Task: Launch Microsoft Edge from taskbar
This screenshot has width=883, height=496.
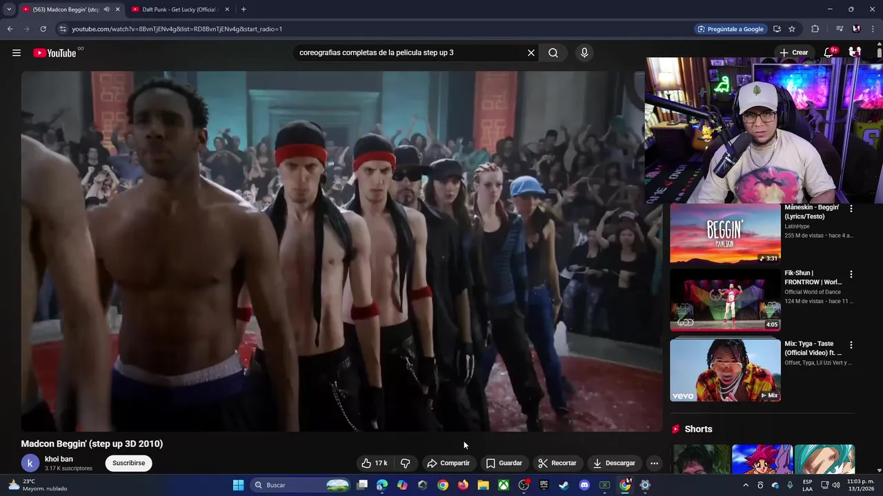Action: 382,485
